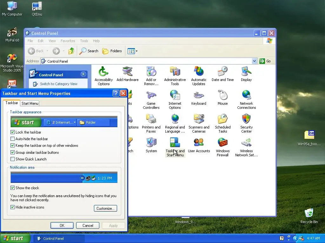Uncheck Hide inactive icons
The image size is (325, 243).
(12, 207)
